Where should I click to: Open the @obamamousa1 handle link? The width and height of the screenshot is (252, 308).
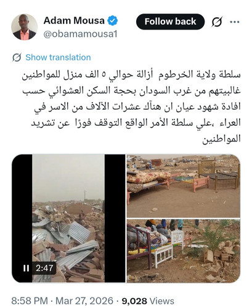tap(80, 34)
